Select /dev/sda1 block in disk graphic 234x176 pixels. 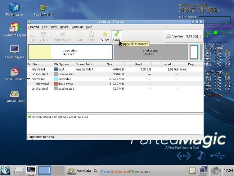(70, 52)
